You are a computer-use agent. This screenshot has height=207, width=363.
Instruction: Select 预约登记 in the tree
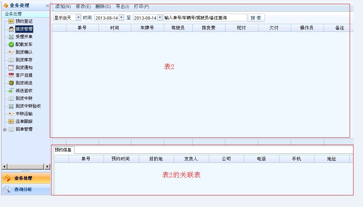pos(24,21)
